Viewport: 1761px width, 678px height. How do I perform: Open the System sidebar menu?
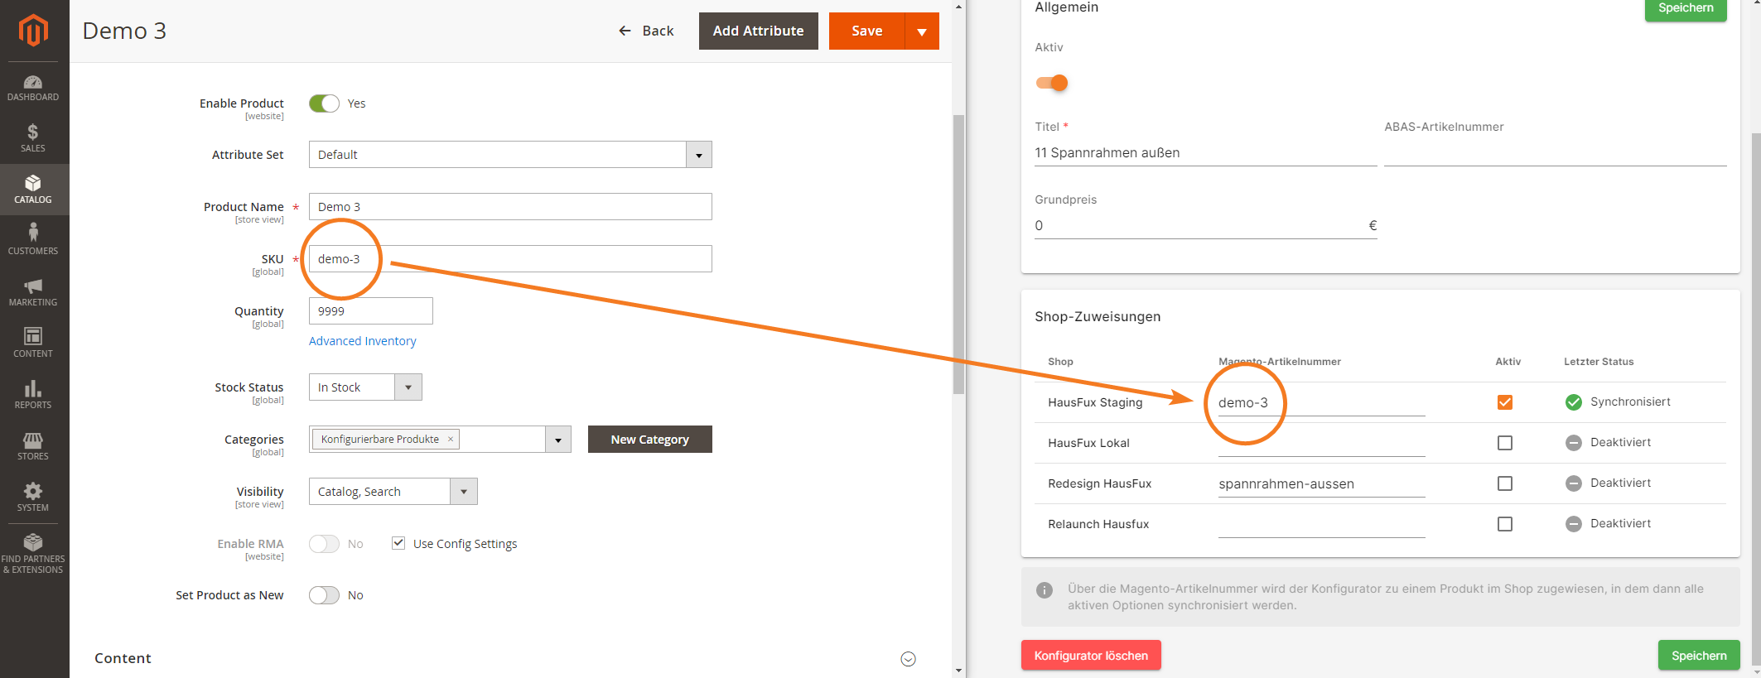point(33,498)
